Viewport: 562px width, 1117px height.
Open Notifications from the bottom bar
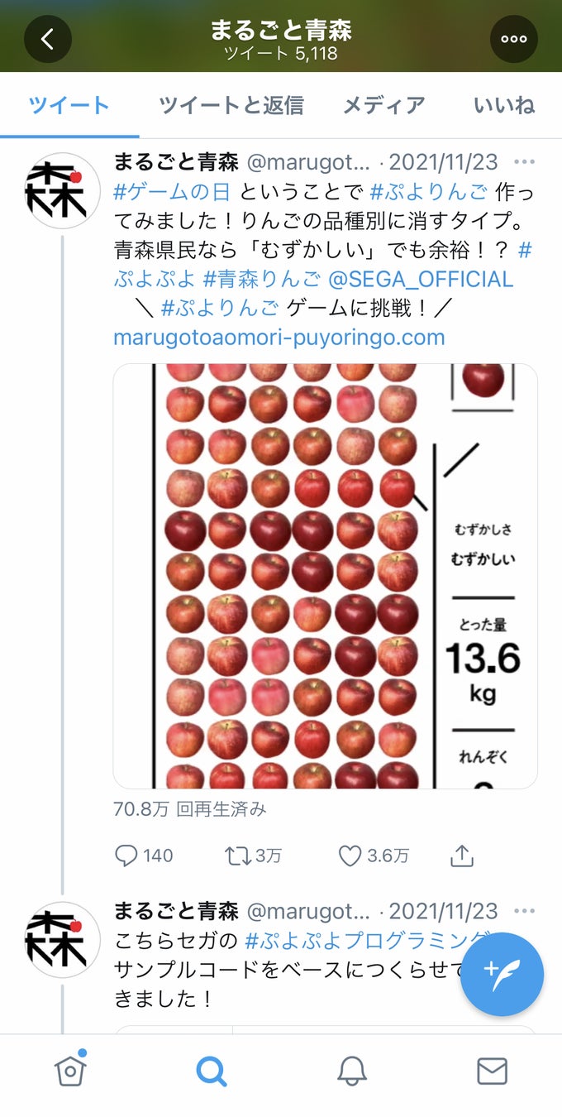point(351,1069)
